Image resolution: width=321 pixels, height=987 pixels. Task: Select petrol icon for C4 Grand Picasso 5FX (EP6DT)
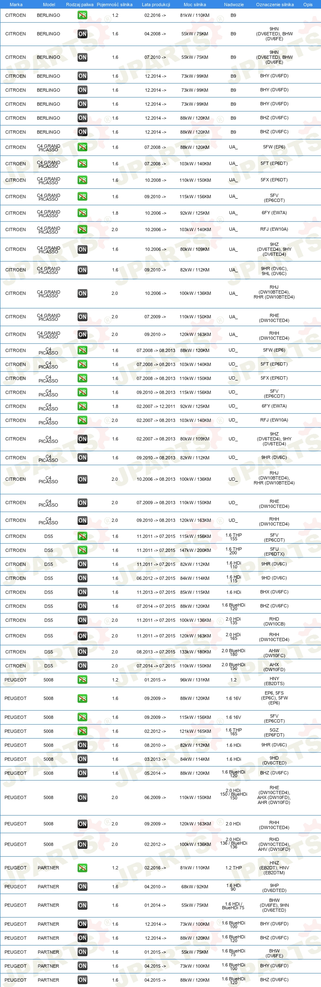coord(83,180)
